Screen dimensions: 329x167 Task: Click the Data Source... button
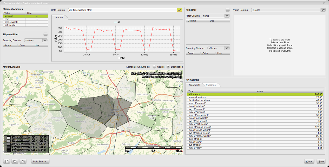(x=40, y=162)
